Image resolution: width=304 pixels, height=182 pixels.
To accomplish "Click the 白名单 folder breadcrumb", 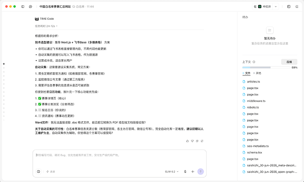I will (x=79, y=7).
